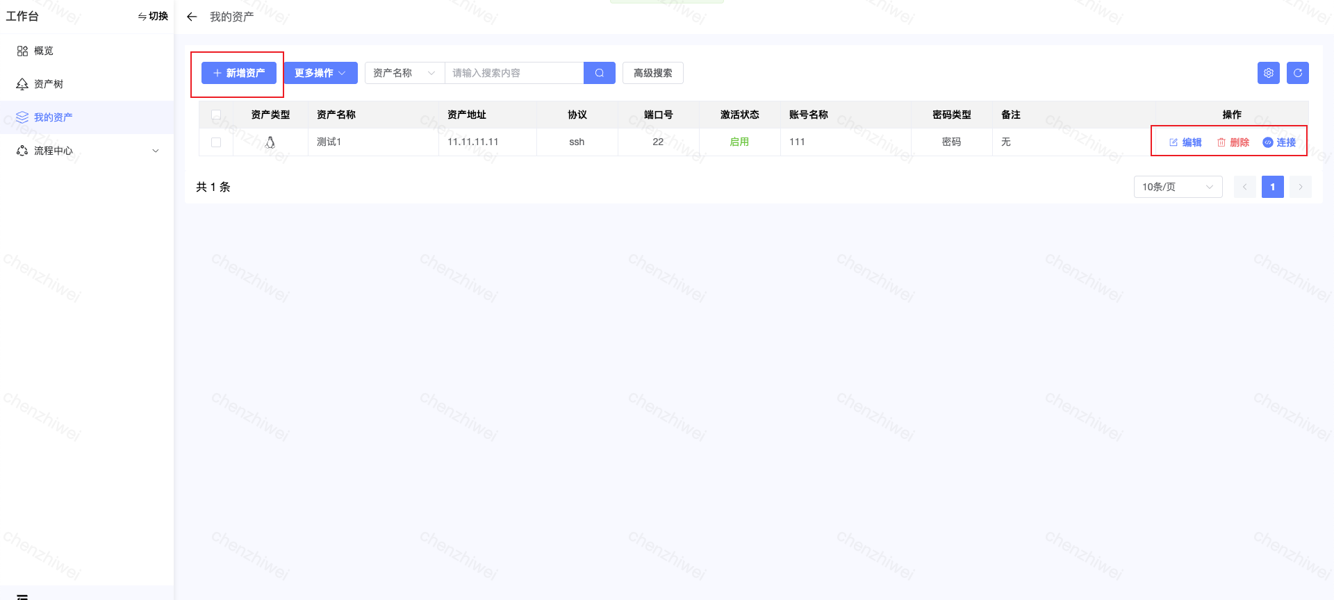Viewport: 1334px width, 600px height.
Task: Click the 密码类型 column header
Action: (952, 115)
